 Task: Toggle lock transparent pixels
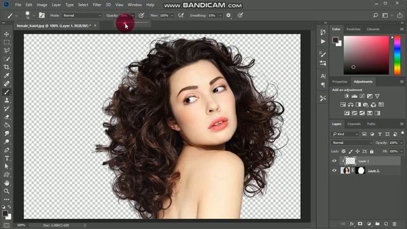point(343,151)
